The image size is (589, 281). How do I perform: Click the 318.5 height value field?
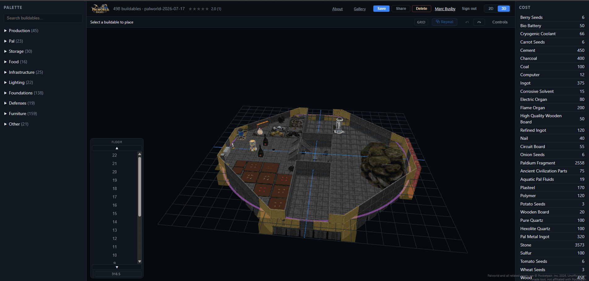118,274
